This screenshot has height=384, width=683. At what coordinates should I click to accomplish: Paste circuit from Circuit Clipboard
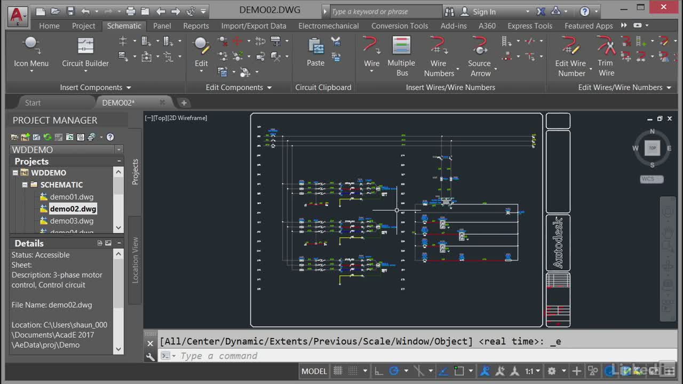(315, 53)
